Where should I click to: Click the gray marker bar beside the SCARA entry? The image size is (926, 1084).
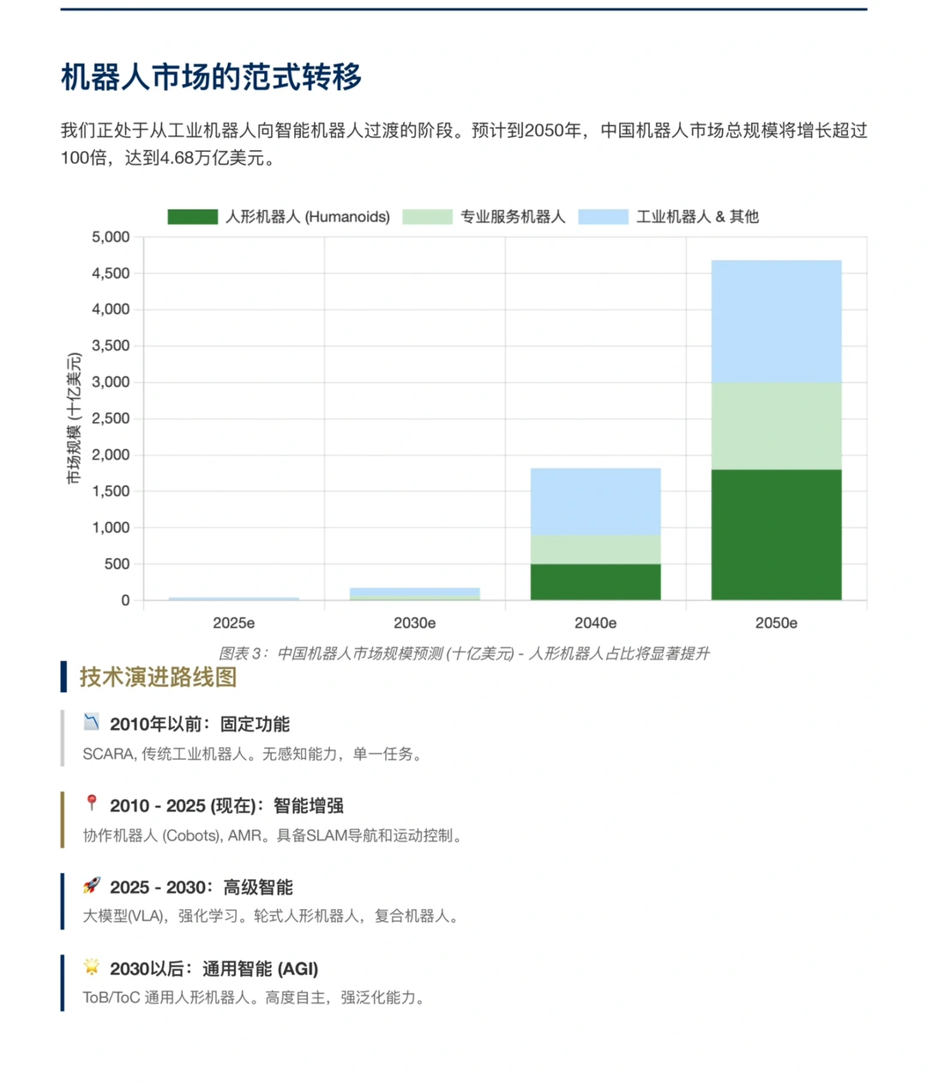(63, 736)
